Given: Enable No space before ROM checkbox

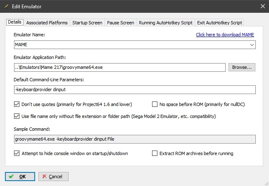Looking at the screenshot, I should (x=155, y=104).
